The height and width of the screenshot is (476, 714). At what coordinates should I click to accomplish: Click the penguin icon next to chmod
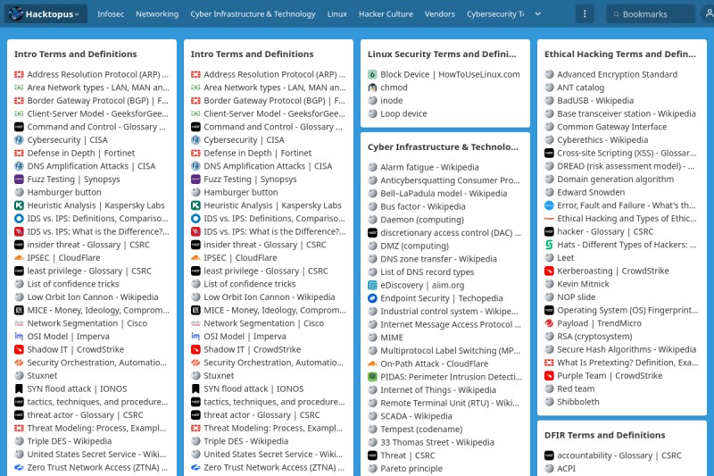tap(372, 88)
